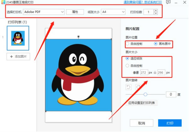Select the penguin thumbnail in print list
The height and width of the screenshot is (132, 189).
click(x=18, y=38)
